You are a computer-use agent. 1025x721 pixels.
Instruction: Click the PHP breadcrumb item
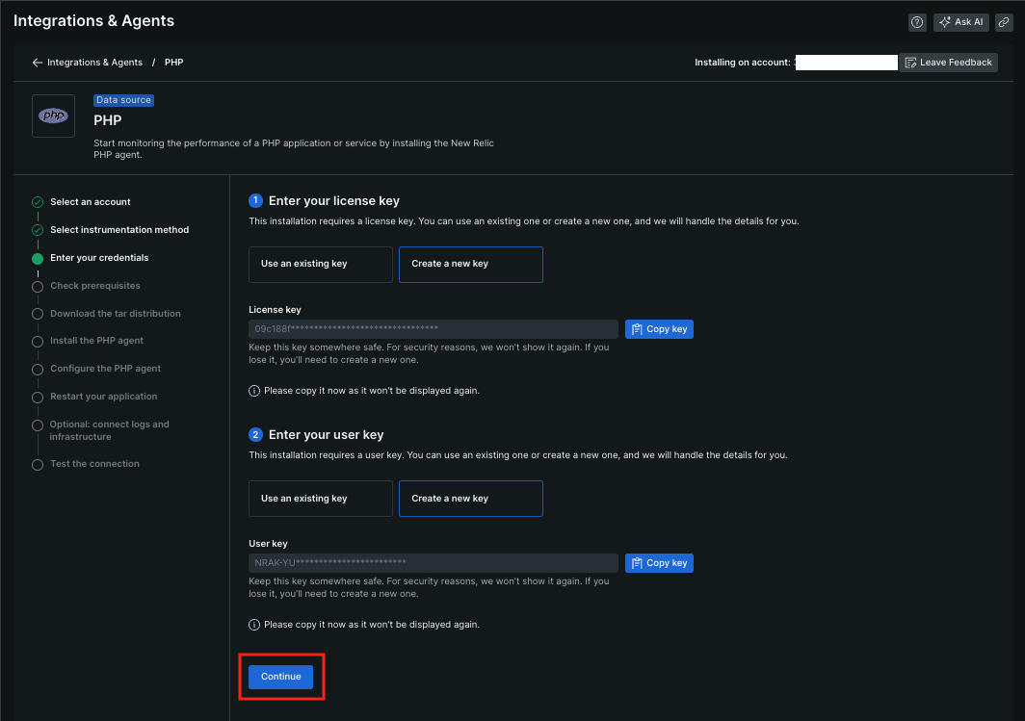point(173,63)
